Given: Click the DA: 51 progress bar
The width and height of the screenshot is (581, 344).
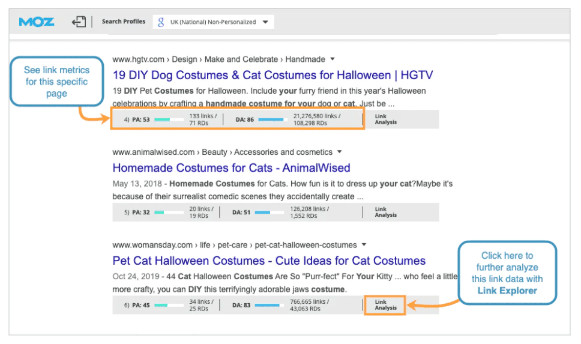Looking at the screenshot, I should tap(269, 213).
